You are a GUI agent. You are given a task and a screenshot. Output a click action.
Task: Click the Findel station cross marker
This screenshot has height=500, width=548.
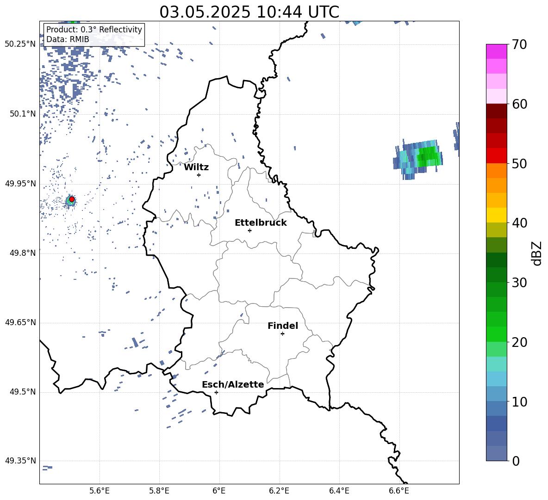pos(282,334)
